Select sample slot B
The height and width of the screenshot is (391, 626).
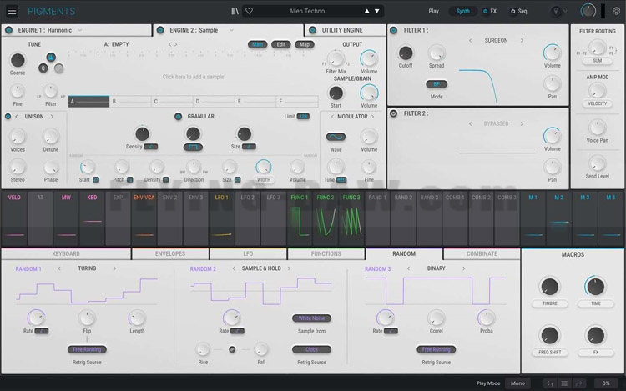point(130,102)
